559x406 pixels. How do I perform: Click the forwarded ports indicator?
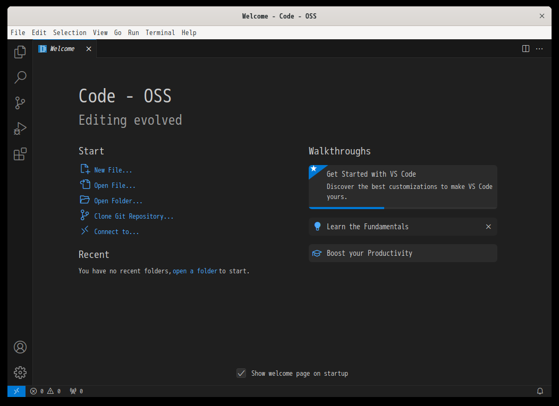pyautogui.click(x=77, y=391)
